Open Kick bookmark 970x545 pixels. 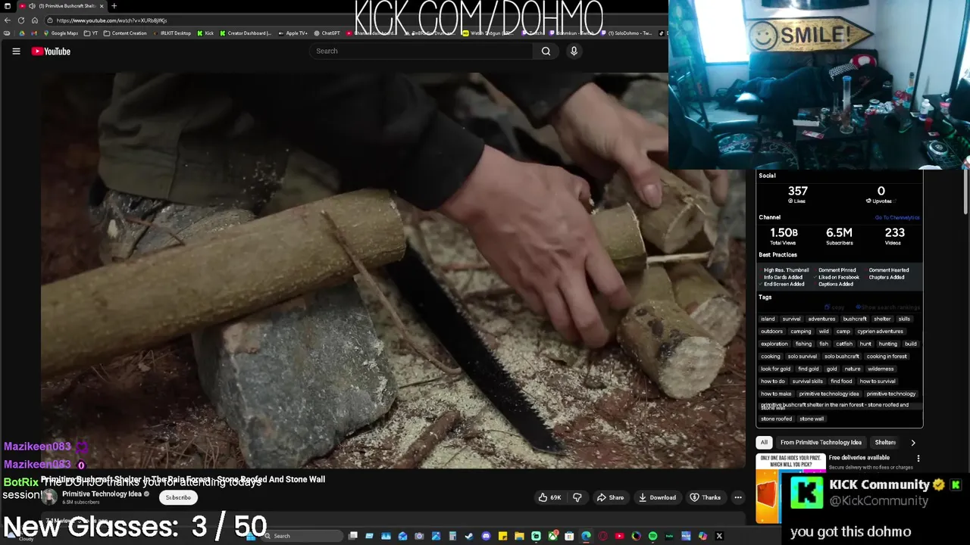(x=205, y=33)
